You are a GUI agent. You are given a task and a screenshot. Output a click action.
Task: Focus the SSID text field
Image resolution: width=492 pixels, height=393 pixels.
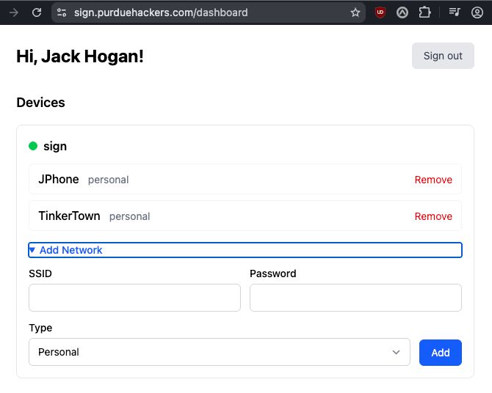[134, 298]
